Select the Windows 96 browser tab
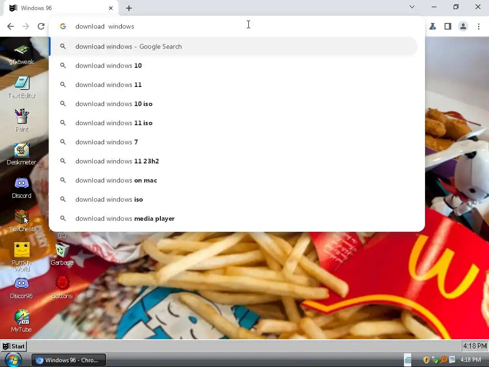This screenshot has width=489, height=367. tap(61, 8)
